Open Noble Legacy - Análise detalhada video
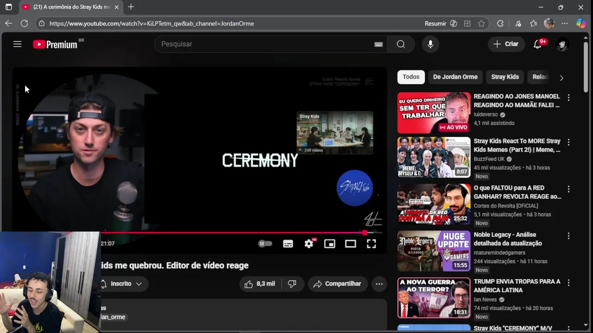The image size is (593, 333). click(508, 239)
